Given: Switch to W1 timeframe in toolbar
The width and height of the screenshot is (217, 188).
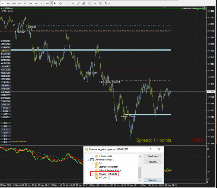Looking at the screenshot, I should coord(42,4).
